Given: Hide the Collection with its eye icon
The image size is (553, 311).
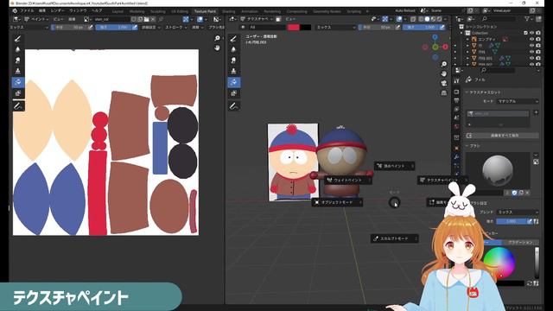Looking at the screenshot, I should click(532, 33).
